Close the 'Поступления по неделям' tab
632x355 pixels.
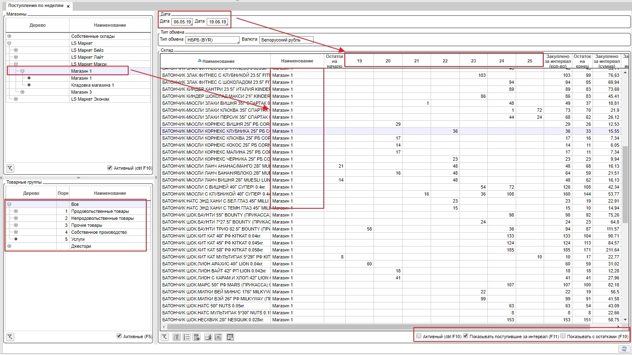click(x=68, y=7)
